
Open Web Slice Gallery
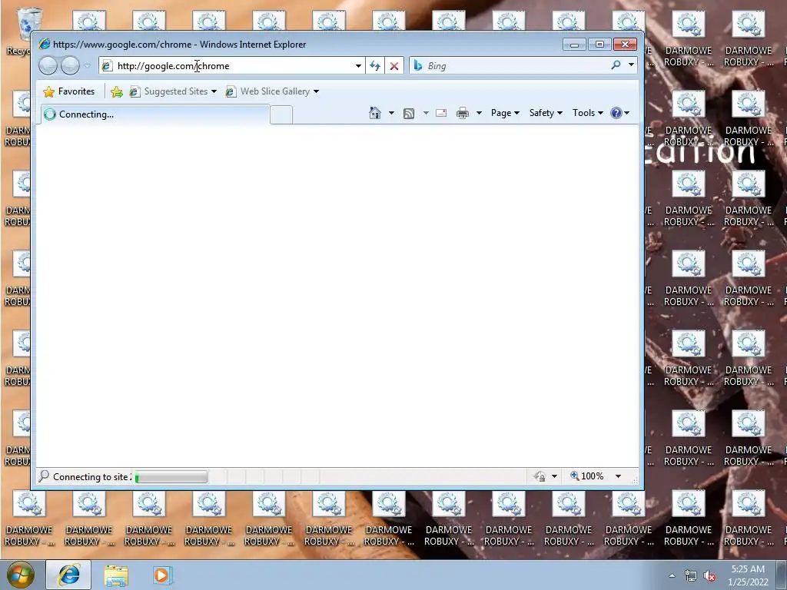(273, 91)
